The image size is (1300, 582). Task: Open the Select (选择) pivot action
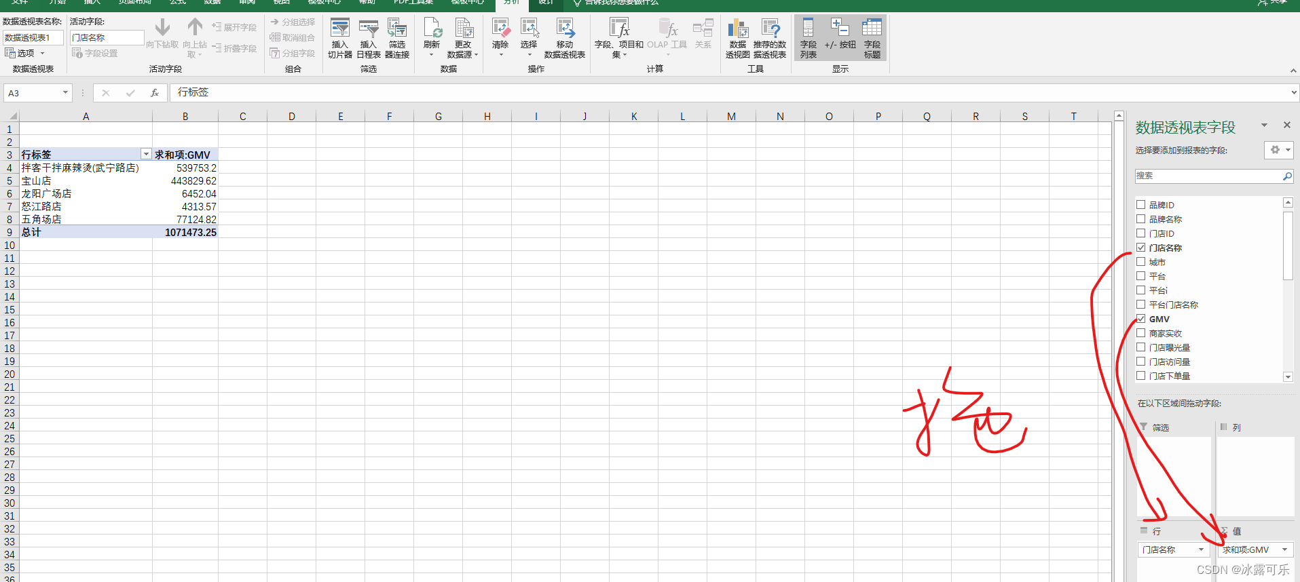[x=529, y=38]
